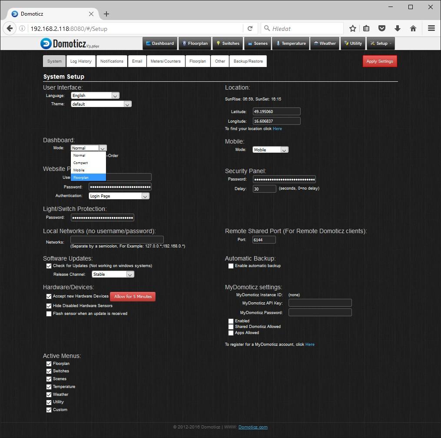Go to the Temperature page
Screen dimensions: 441x438
[x=291, y=43]
